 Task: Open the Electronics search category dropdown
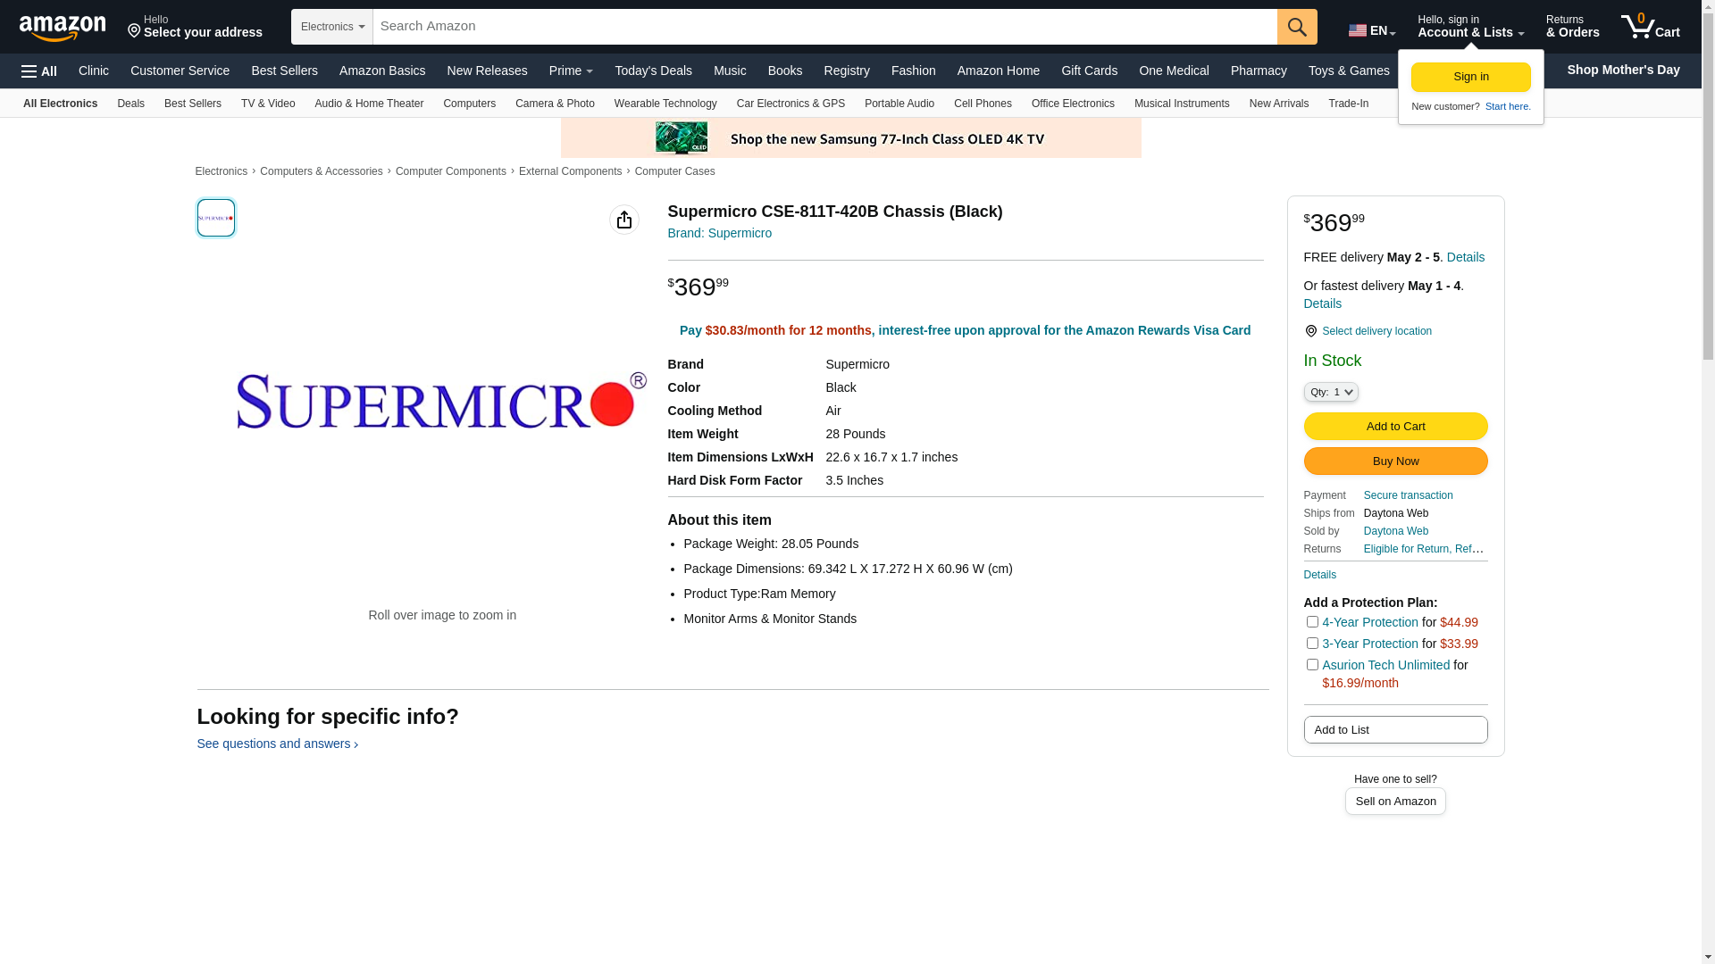pos(332,27)
